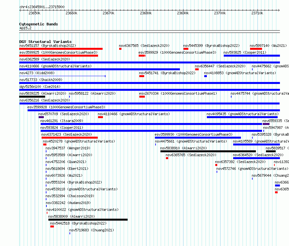This screenshot has width=289, height=246.
Task: Open esv3599925 (1000GenomesConsortiumPhase3) label
Action: (58, 52)
